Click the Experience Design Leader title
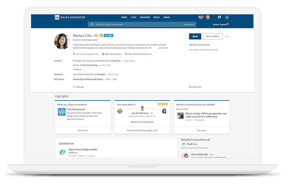285x185 pixels. 83,150
